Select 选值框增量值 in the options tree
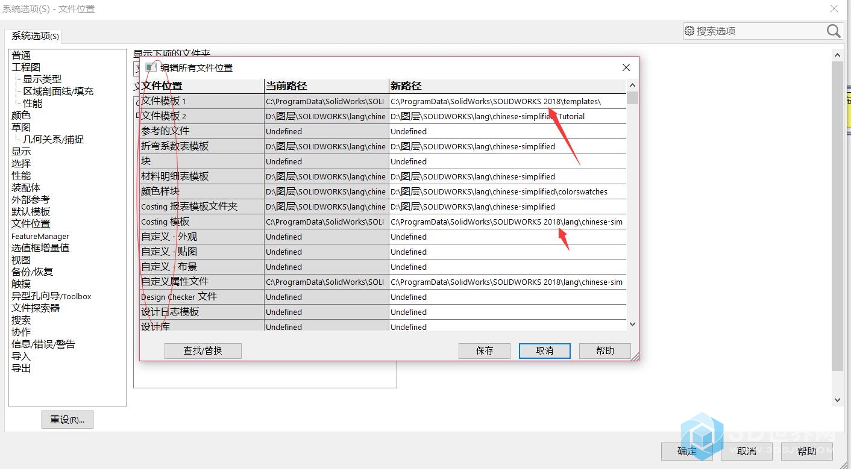 click(40, 248)
